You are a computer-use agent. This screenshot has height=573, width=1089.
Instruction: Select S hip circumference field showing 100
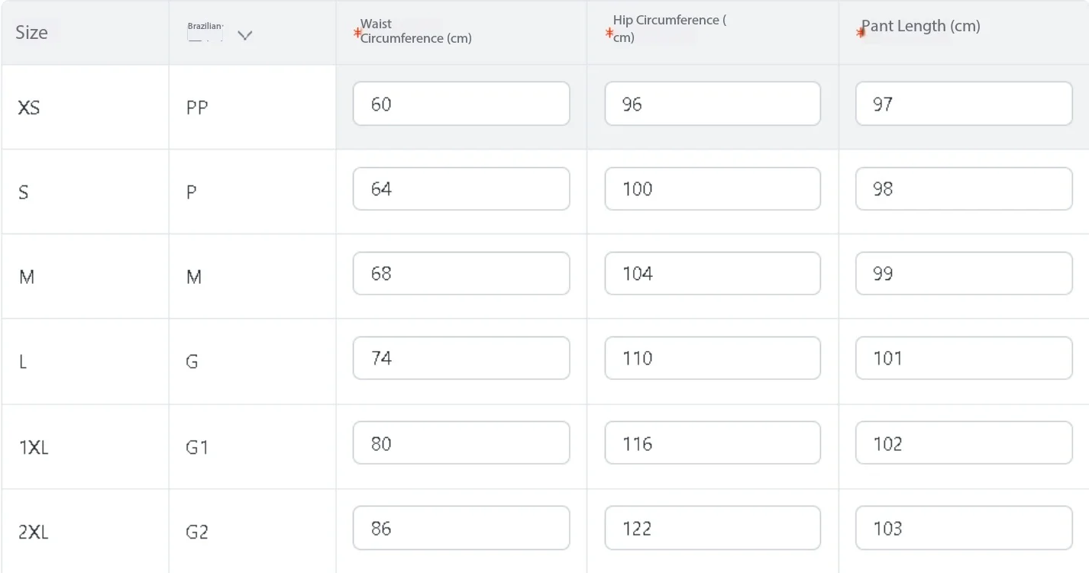click(x=713, y=188)
